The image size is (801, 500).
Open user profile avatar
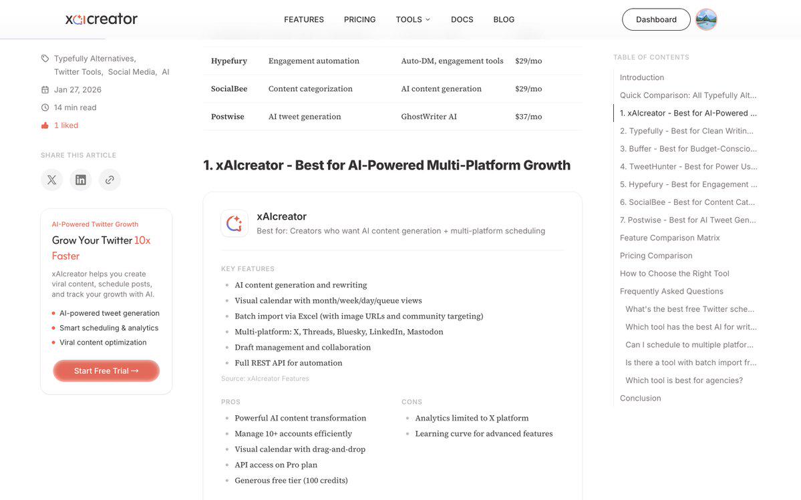707,19
